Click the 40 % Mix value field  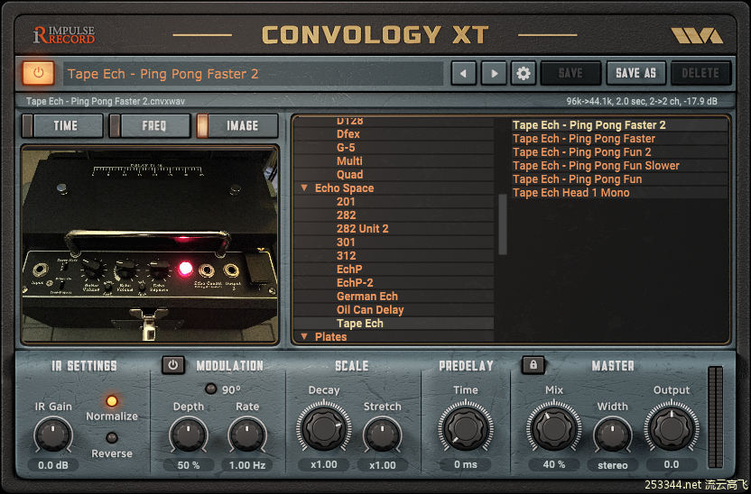[x=554, y=464]
